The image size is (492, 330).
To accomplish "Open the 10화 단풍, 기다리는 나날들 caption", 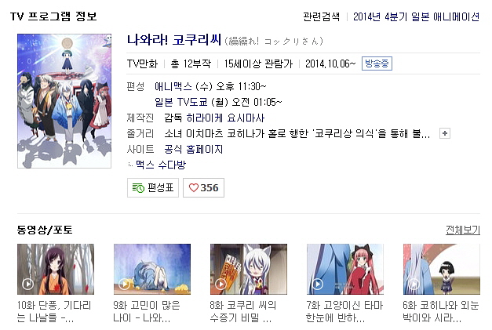I will click(x=54, y=311).
